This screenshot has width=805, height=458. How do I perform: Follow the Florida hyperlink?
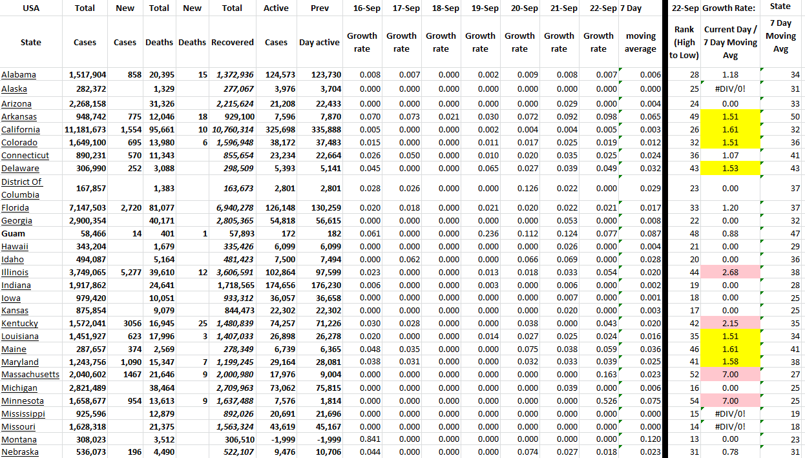point(15,207)
